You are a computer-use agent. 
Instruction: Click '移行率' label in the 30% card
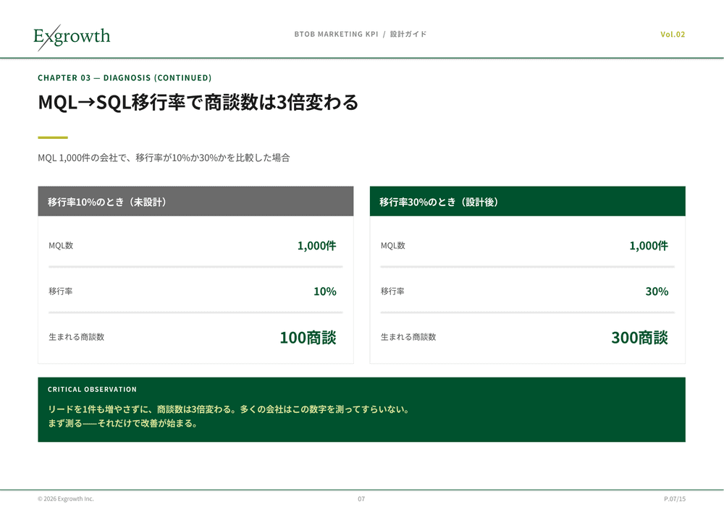[392, 291]
